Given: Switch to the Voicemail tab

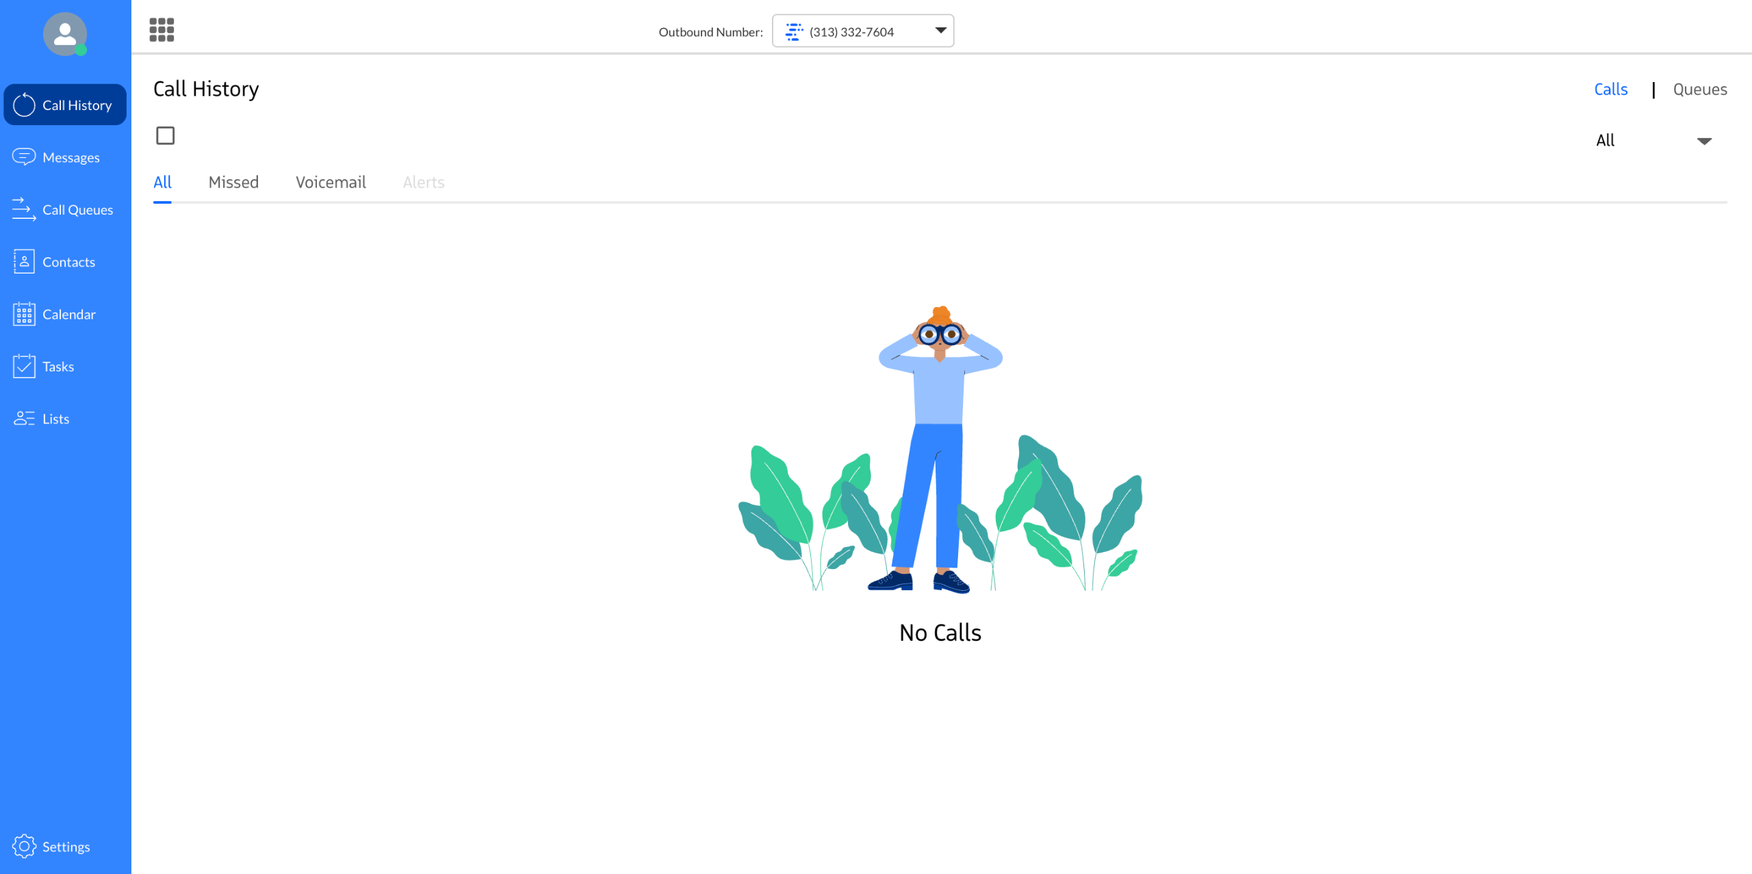Looking at the screenshot, I should 331,182.
